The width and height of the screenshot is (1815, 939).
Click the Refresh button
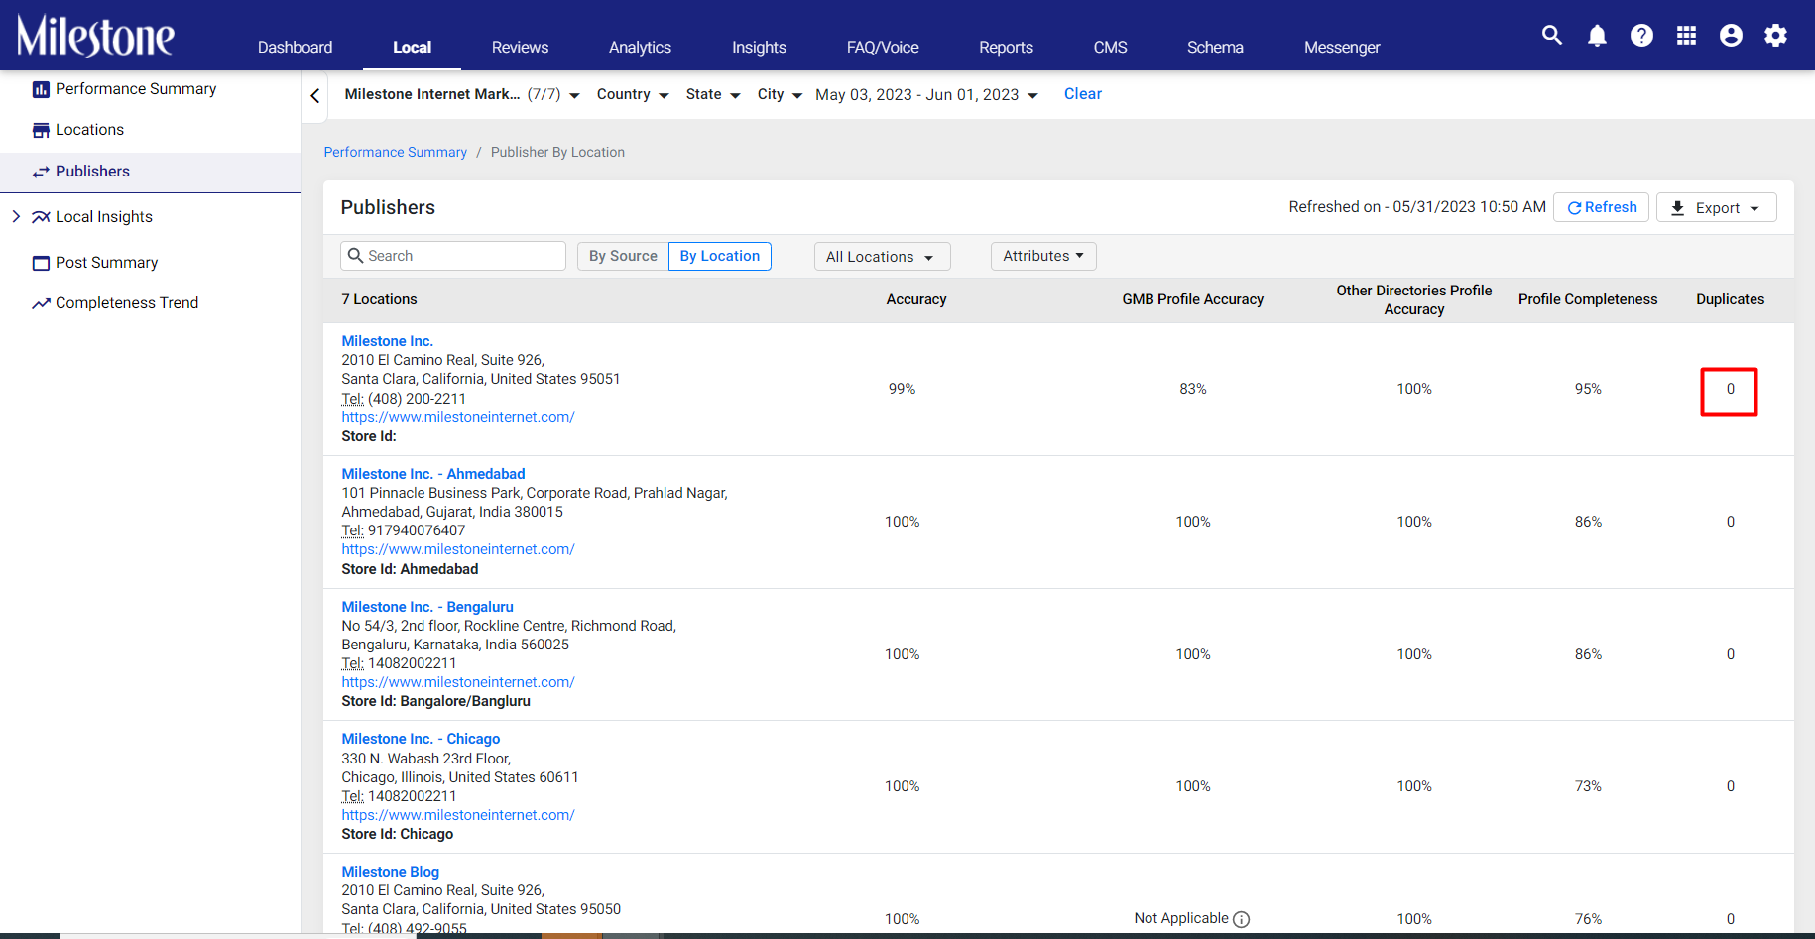(1601, 207)
